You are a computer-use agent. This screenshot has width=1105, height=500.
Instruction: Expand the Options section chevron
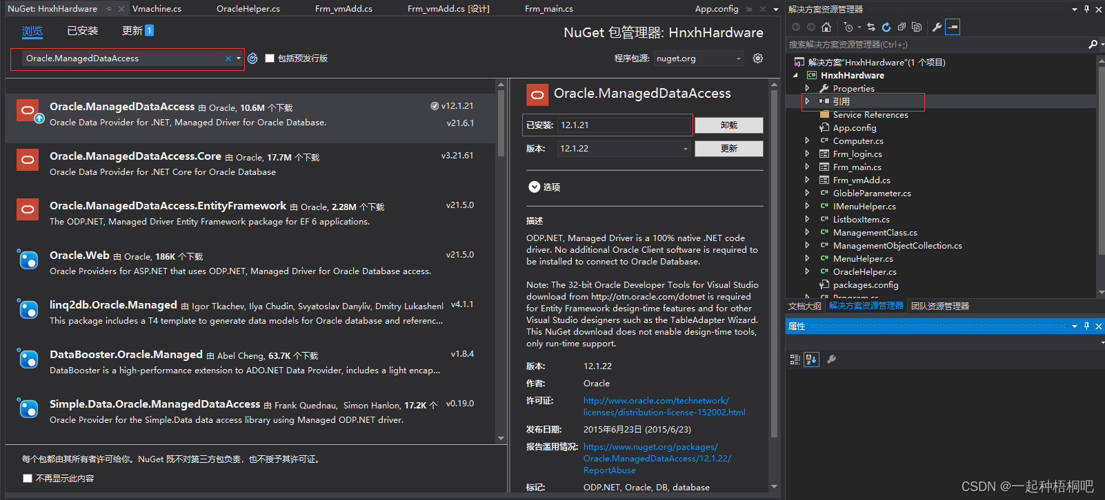534,187
